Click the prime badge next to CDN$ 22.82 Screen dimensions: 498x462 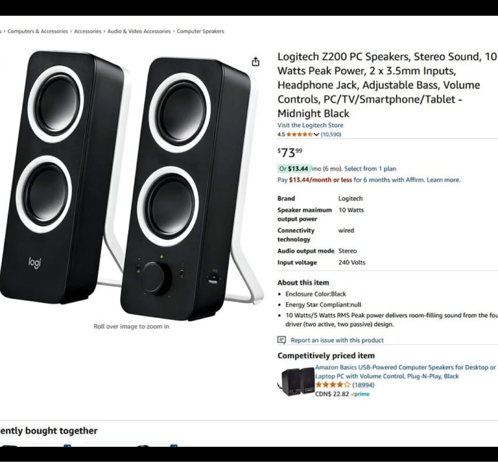[x=360, y=394]
